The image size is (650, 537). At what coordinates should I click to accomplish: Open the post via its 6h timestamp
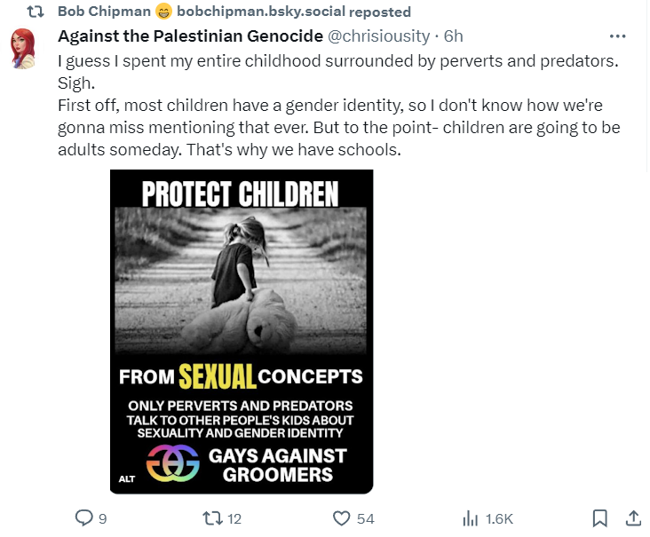point(453,36)
